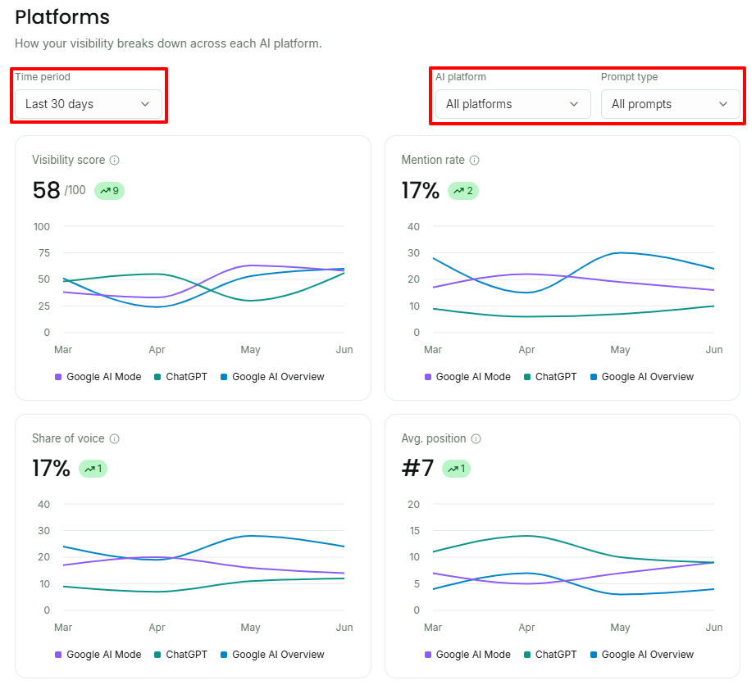This screenshot has width=756, height=685.
Task: Toggle Google AI Overview legend in Share of voice chart
Action: 272,654
